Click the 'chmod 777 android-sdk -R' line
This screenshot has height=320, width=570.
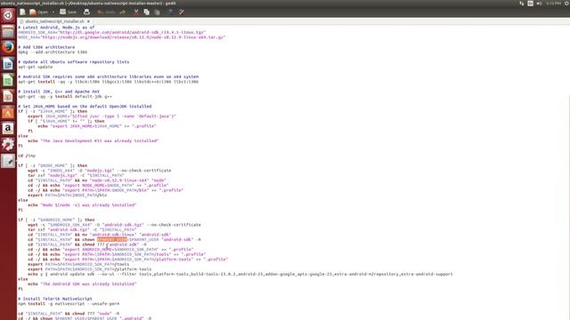click(x=87, y=244)
